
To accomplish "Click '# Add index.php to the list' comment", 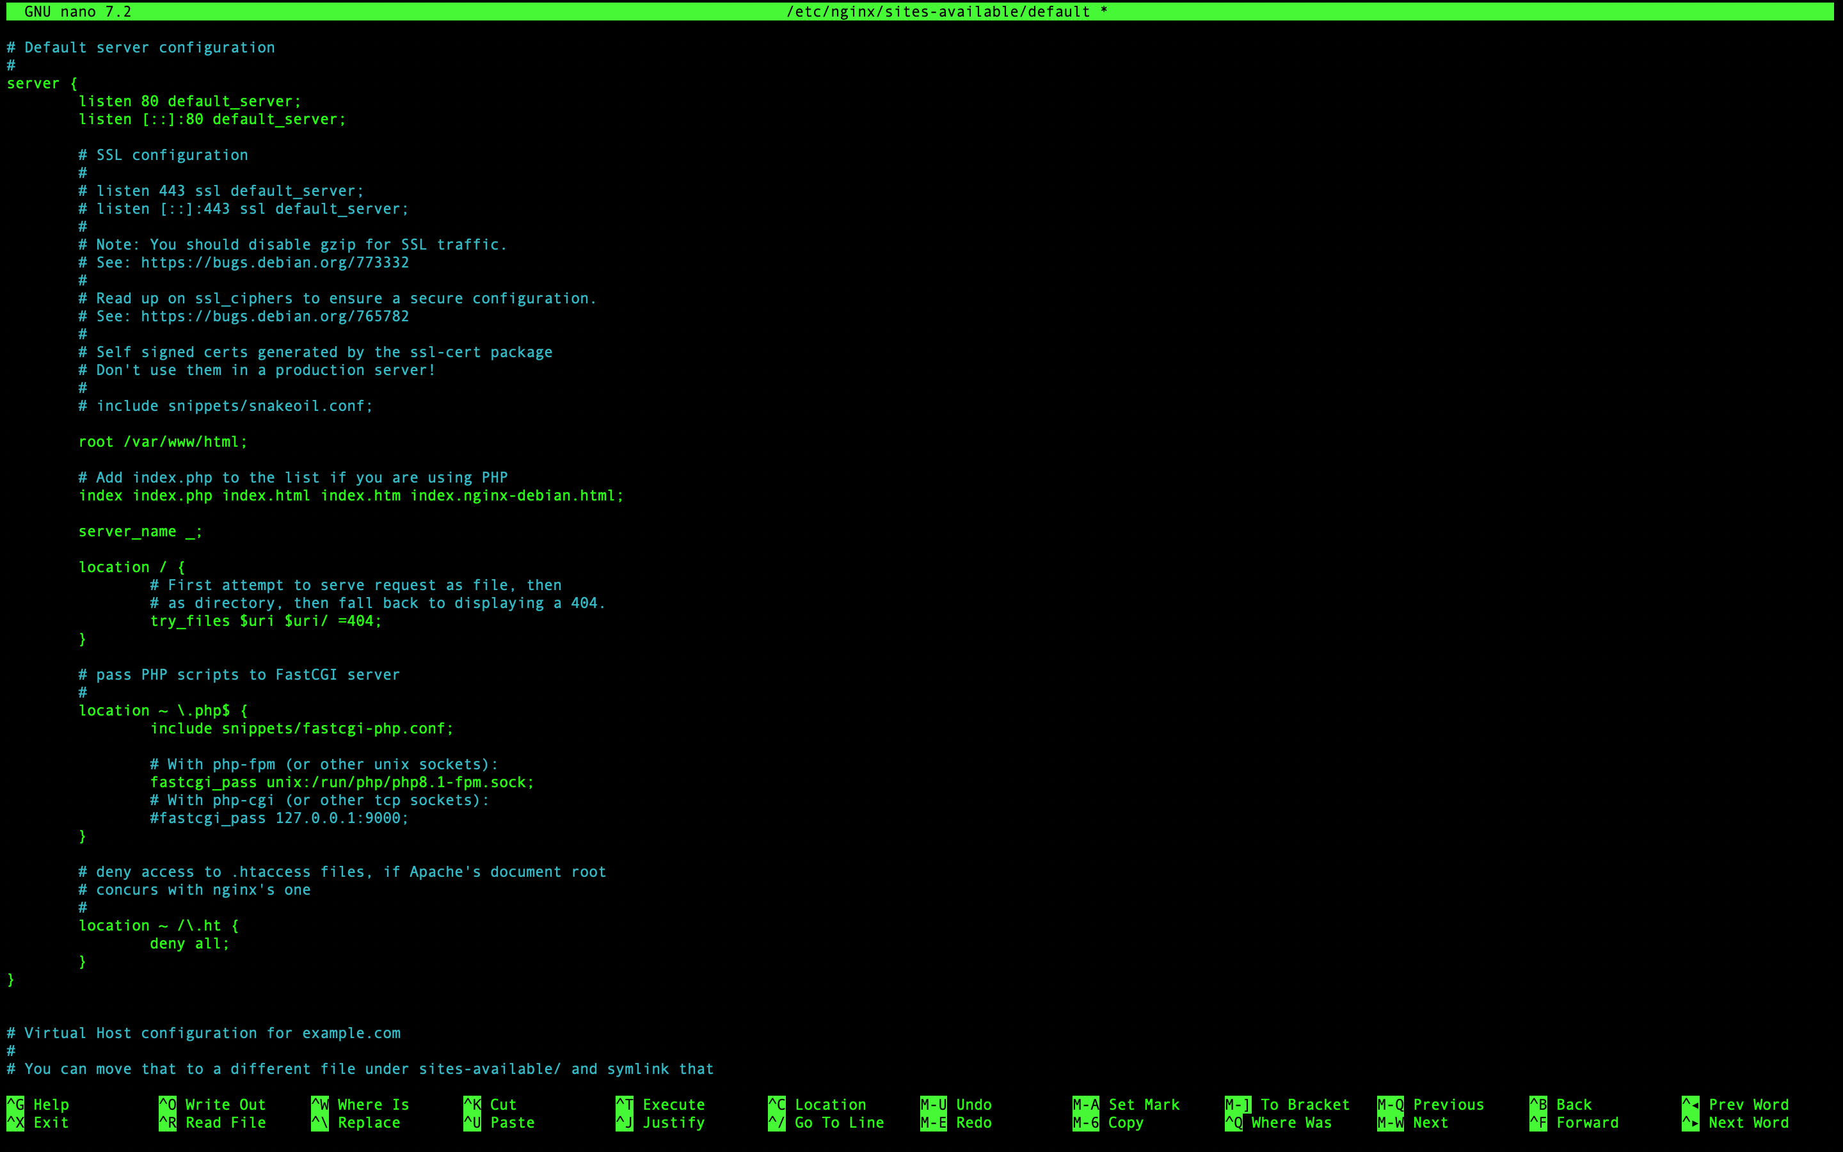I will (x=293, y=477).
